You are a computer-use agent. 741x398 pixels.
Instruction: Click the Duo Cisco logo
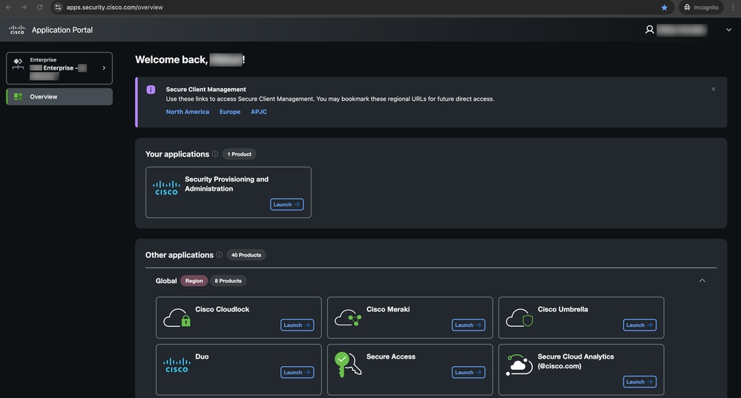pyautogui.click(x=177, y=365)
